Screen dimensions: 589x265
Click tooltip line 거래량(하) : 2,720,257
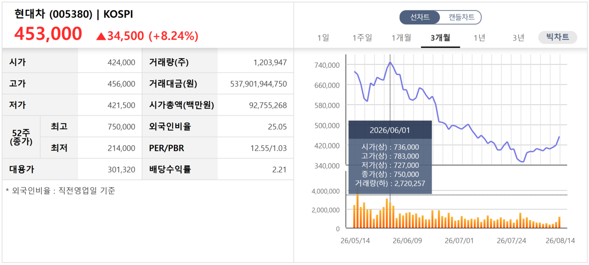(390, 183)
